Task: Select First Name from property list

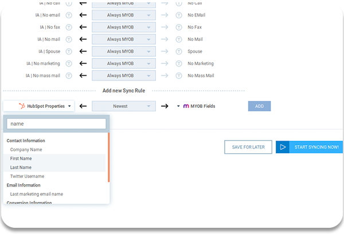Action: tap(21, 158)
